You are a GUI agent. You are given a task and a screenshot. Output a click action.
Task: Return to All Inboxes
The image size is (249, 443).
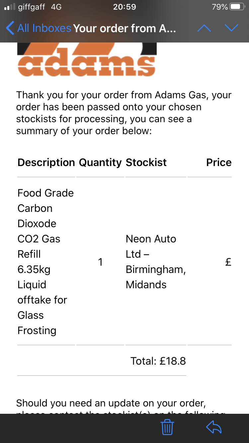[x=44, y=28]
